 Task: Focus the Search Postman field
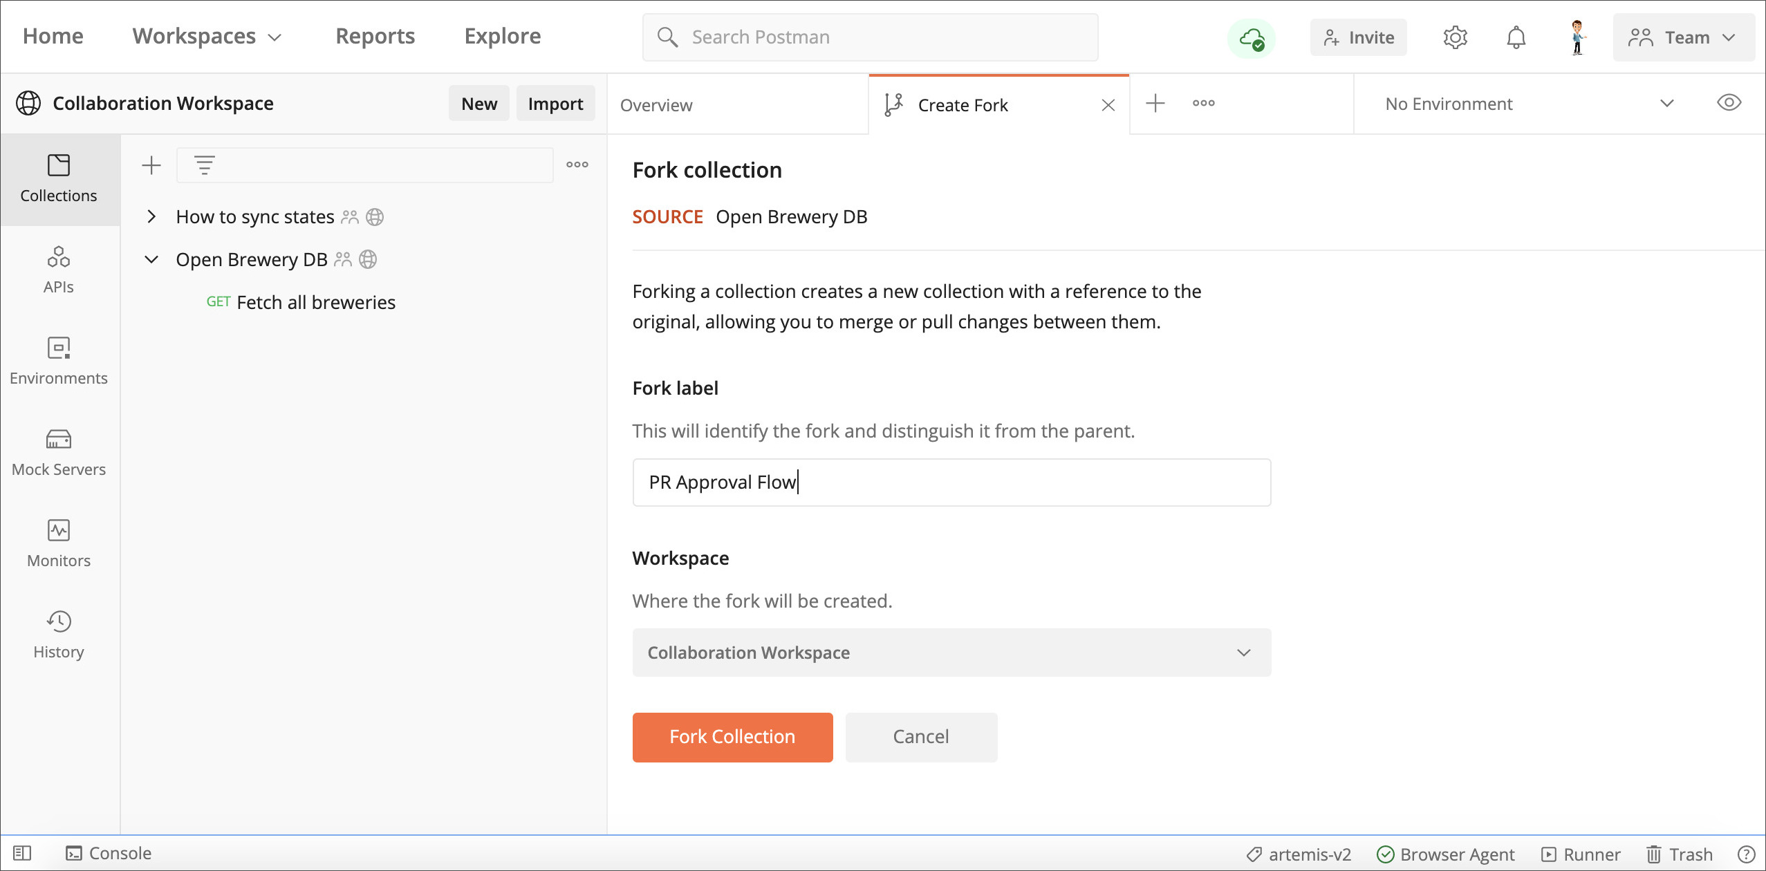pos(870,37)
